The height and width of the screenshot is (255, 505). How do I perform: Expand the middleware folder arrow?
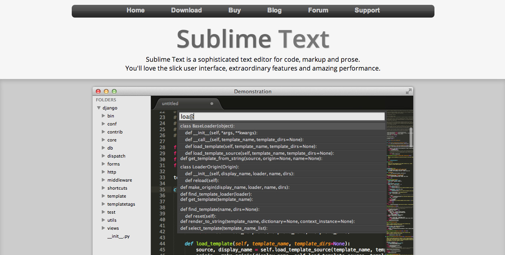pos(103,180)
